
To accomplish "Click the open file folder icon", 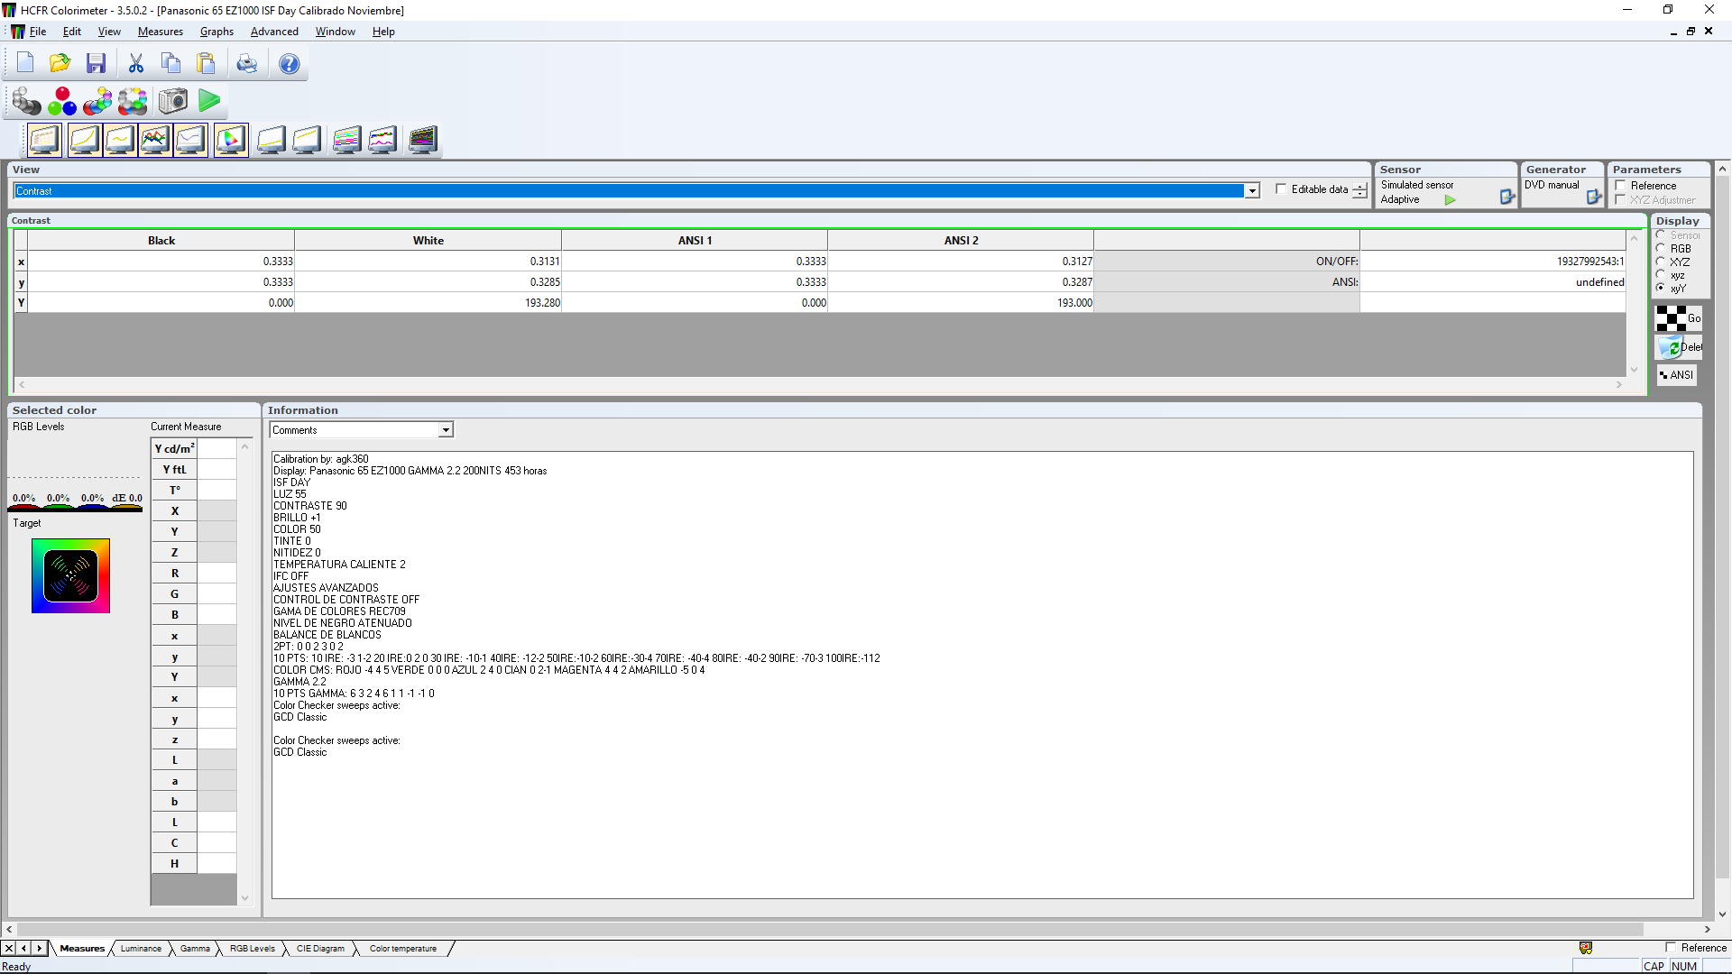I will (x=60, y=63).
